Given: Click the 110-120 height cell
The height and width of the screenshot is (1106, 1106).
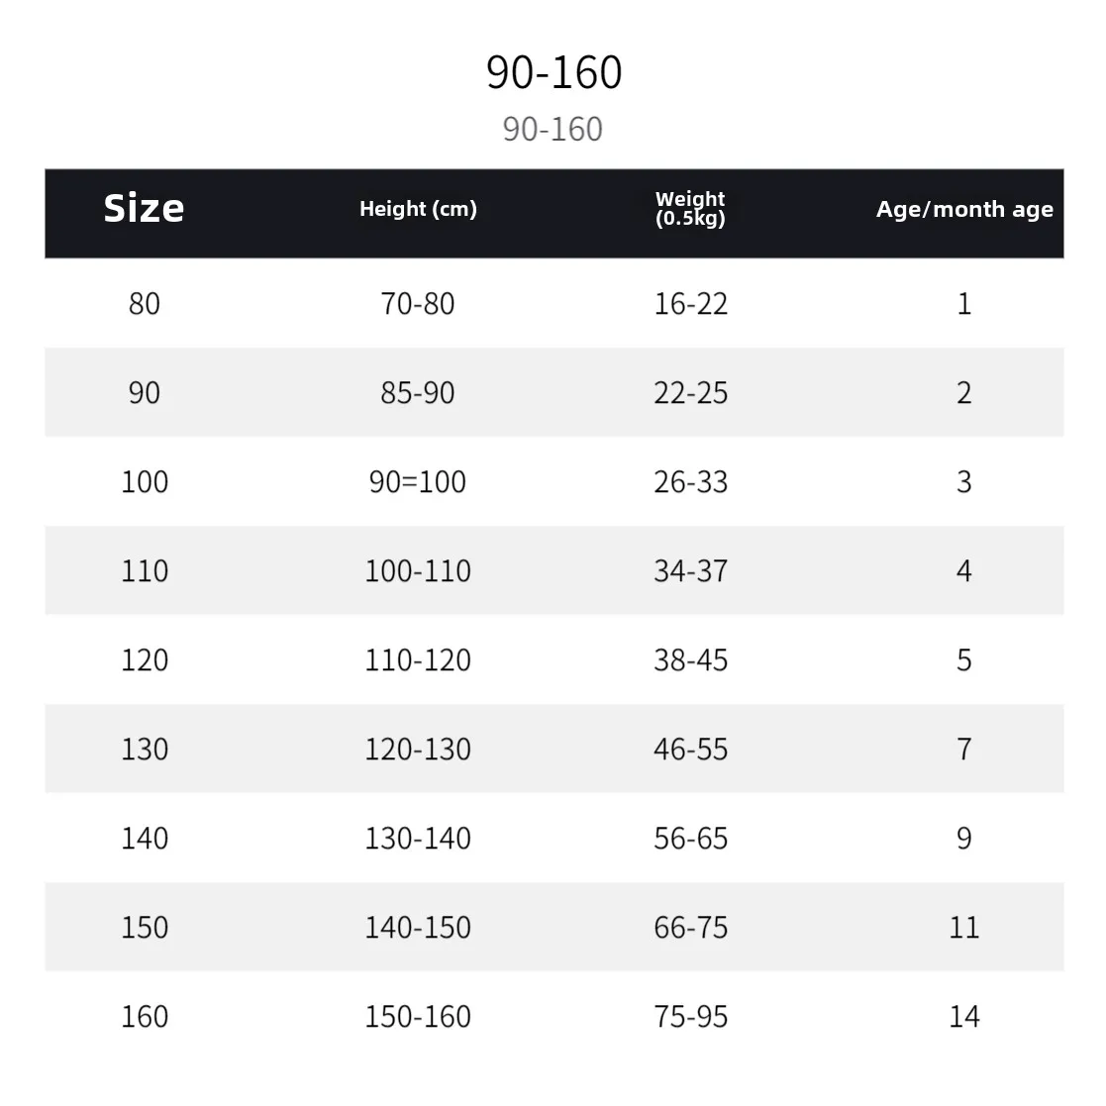Looking at the screenshot, I should tap(418, 660).
